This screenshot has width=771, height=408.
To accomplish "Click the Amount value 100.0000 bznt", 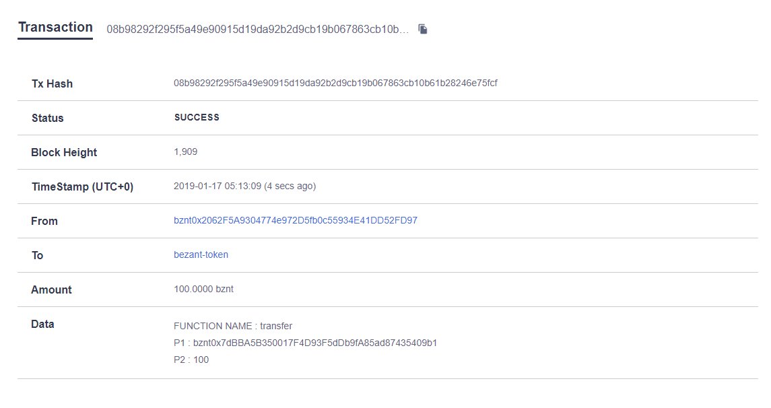I will click(x=203, y=289).
